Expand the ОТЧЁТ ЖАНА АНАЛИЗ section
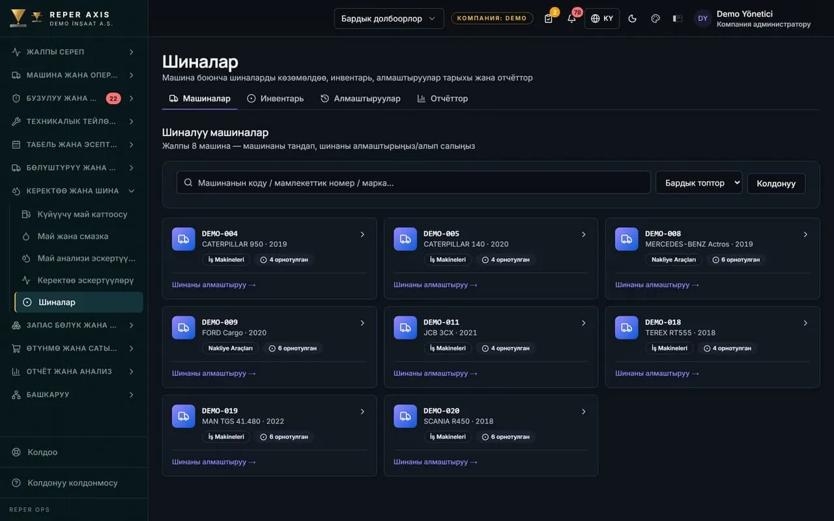Screen dimensions: 834x521 point(74,371)
